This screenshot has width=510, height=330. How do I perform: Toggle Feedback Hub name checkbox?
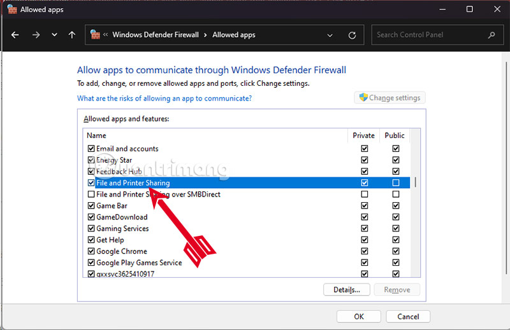click(91, 171)
